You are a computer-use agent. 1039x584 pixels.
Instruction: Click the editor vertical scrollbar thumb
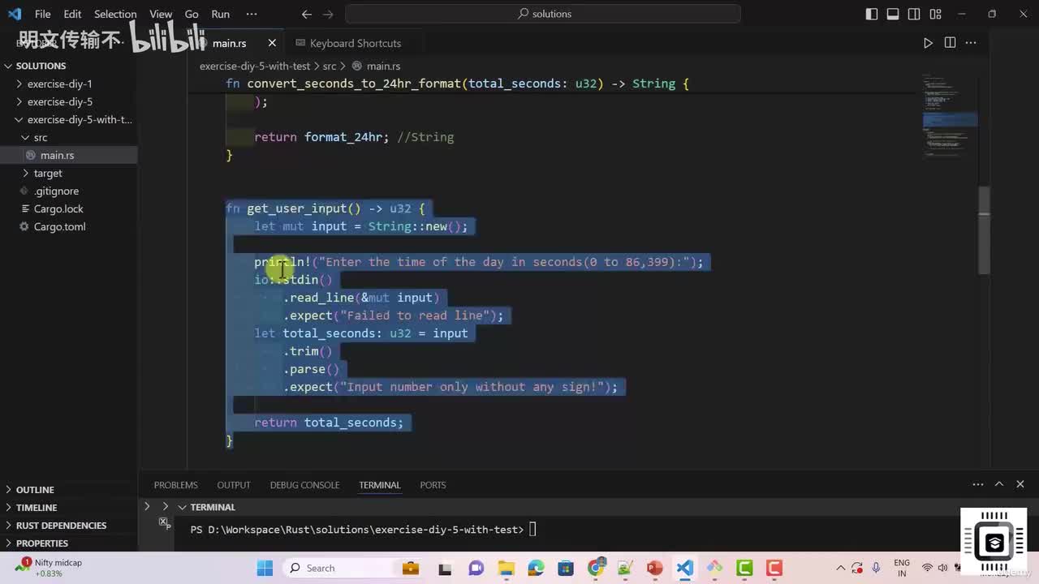pos(984,230)
